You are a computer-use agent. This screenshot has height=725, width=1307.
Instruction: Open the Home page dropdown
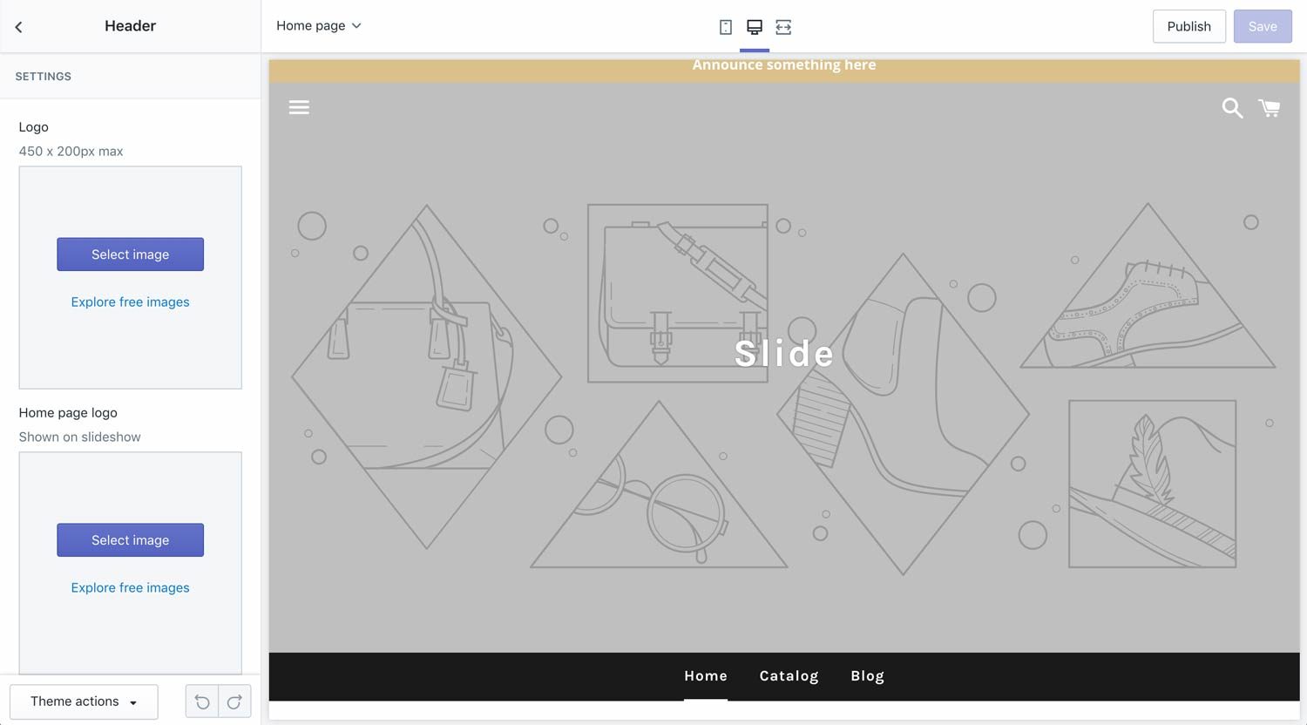318,26
